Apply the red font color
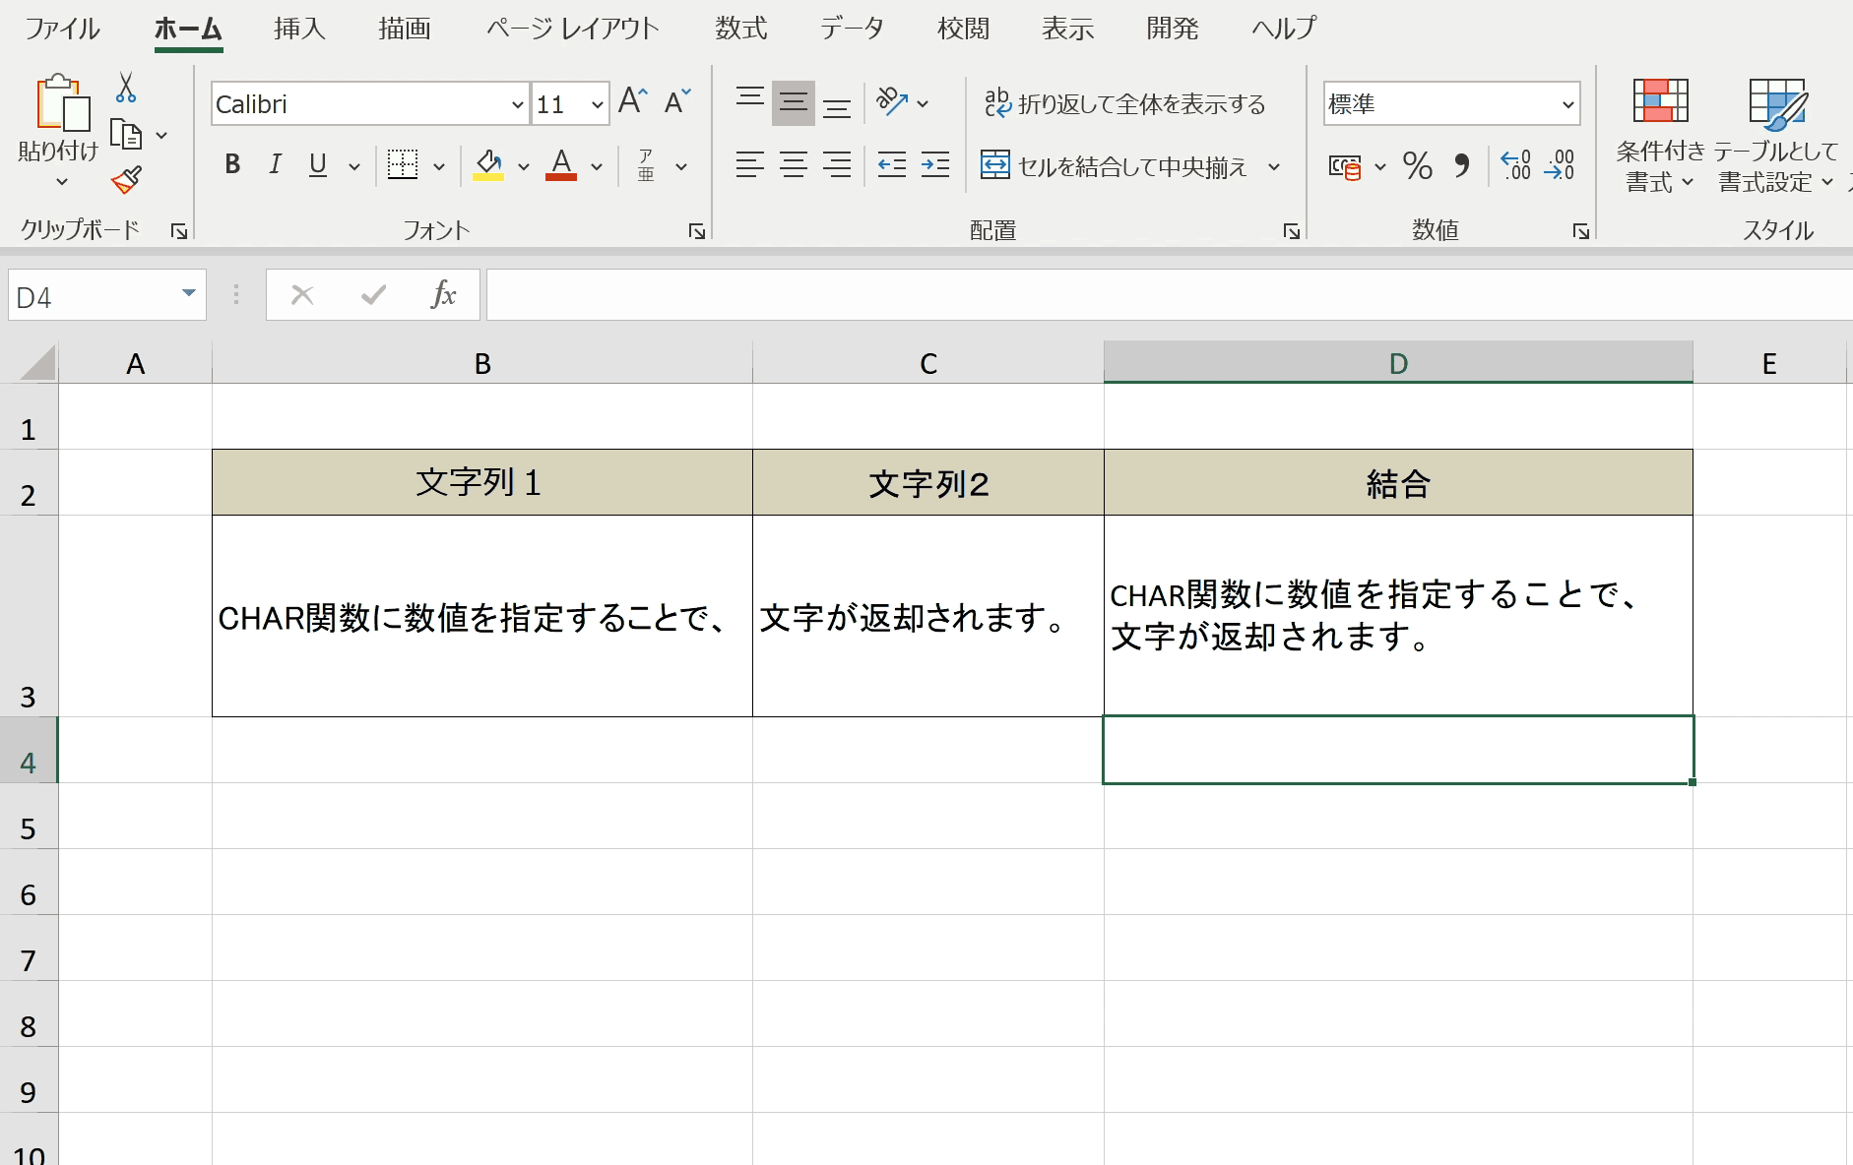The image size is (1853, 1165). 561,164
